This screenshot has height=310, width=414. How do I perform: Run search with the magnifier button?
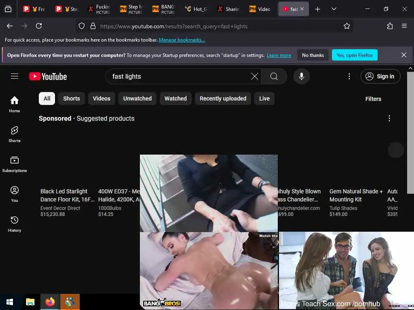274,76
